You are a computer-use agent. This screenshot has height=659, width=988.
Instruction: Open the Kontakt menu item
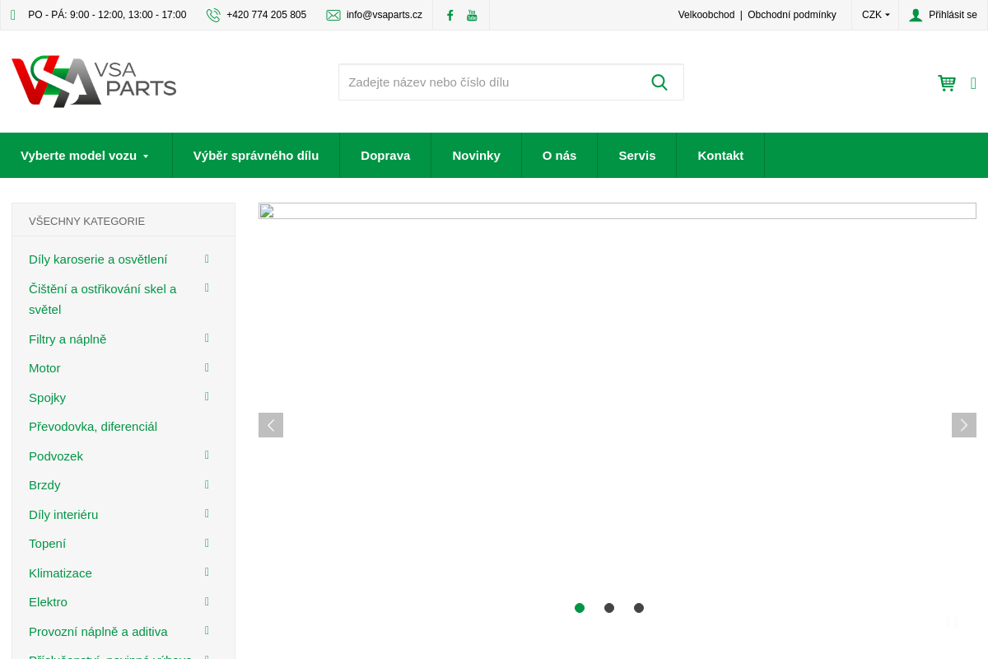coord(720,155)
